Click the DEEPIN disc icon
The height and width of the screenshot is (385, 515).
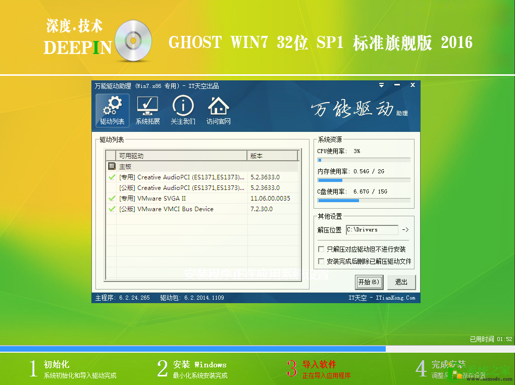click(x=133, y=41)
